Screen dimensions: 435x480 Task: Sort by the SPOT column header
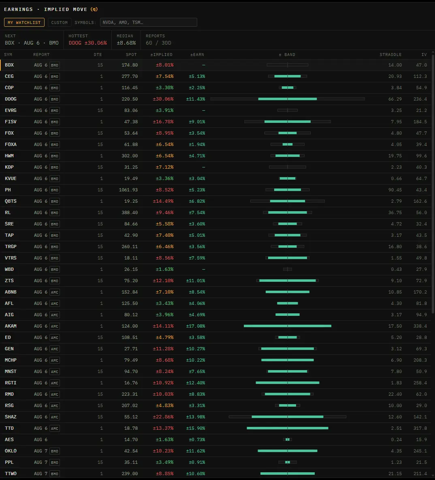tap(131, 54)
